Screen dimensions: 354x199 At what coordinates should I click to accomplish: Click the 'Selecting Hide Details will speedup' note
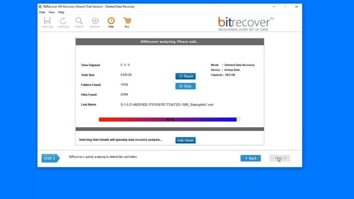click(x=121, y=140)
